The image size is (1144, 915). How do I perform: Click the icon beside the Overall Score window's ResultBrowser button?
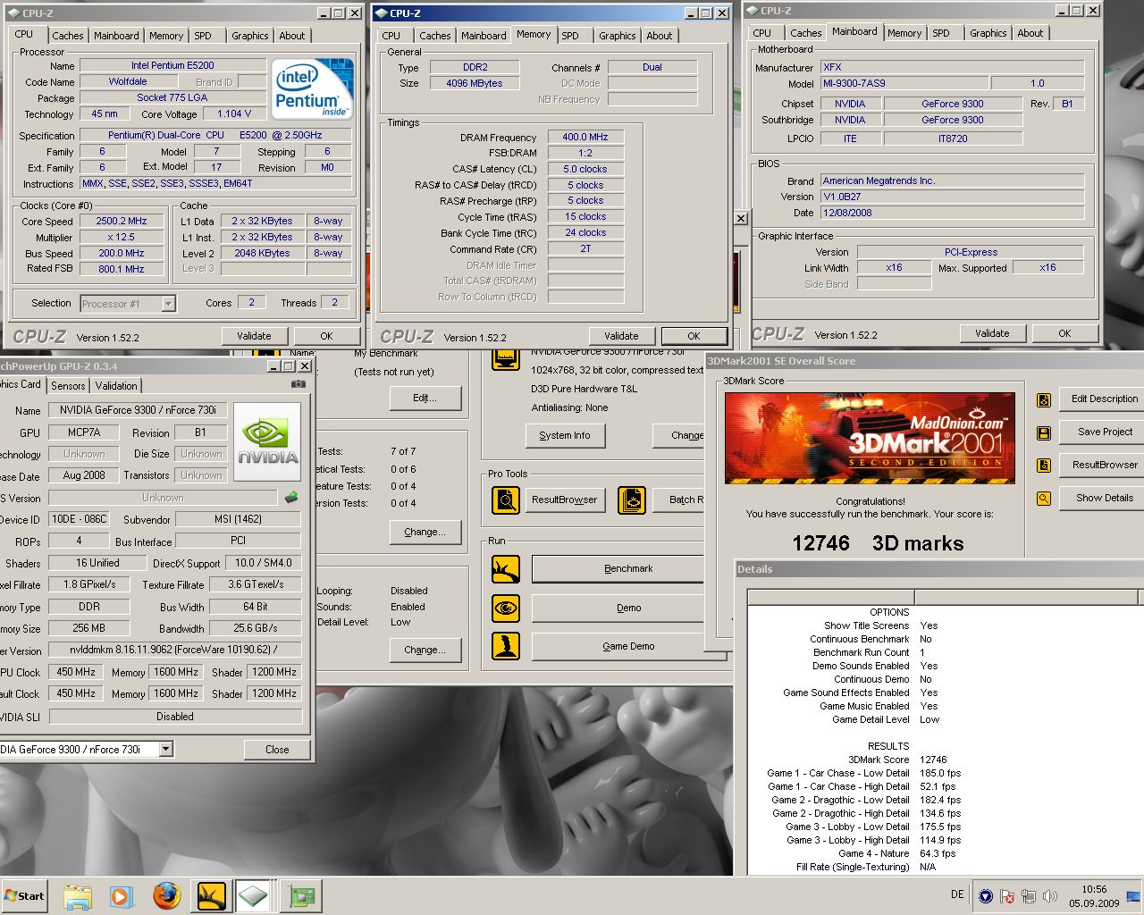coord(1043,466)
